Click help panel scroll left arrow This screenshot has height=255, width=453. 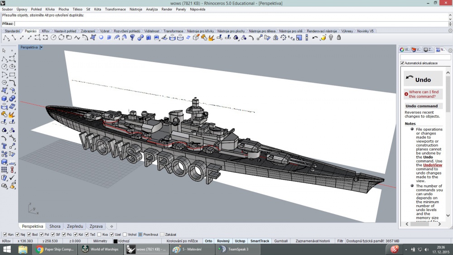pos(407,224)
